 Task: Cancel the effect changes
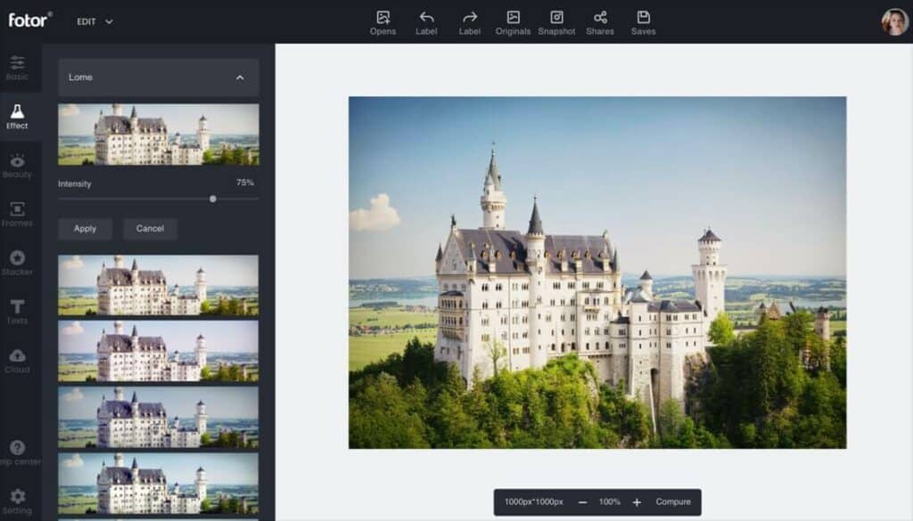pyautogui.click(x=150, y=229)
